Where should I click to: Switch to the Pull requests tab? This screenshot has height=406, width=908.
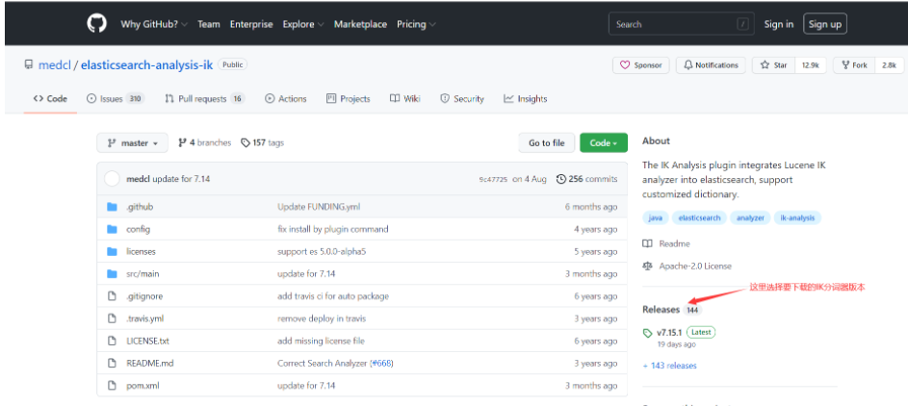[204, 99]
